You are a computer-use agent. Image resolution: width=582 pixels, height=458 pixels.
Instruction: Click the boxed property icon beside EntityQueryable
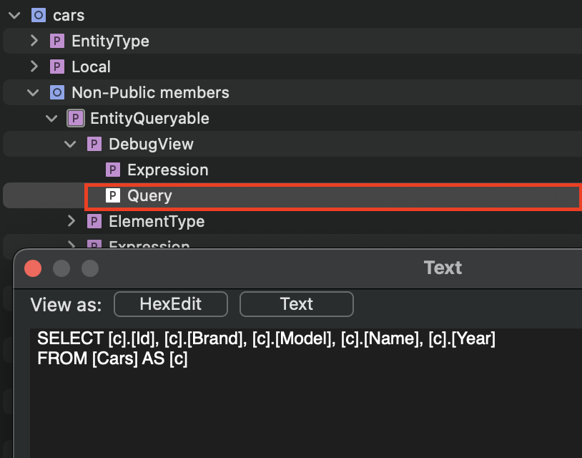pyautogui.click(x=75, y=118)
